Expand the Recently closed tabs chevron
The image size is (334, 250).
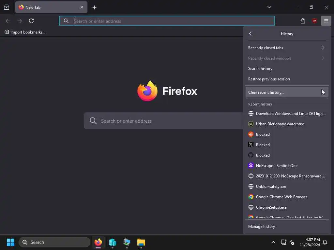pyautogui.click(x=323, y=48)
